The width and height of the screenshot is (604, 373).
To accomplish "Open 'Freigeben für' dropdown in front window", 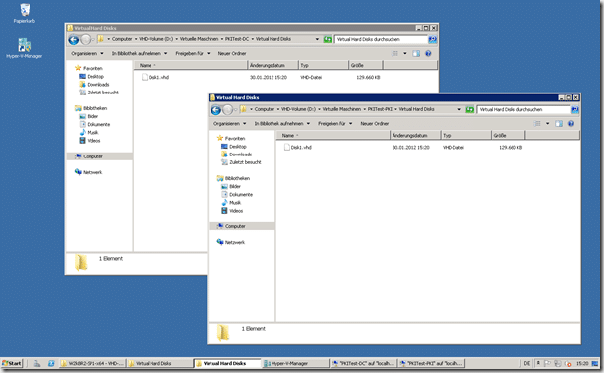I will point(334,124).
